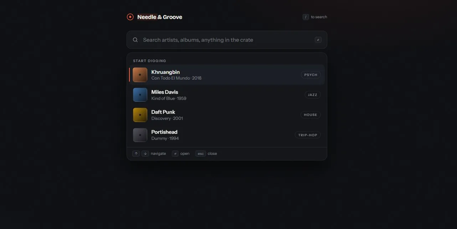Open the Miles Davis result
Viewport: 457px width, 229px height.
227,95
